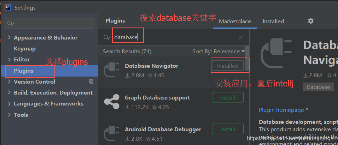Click the Database Navigator plugin icon
Viewport: 338px width, 145px height.
click(112, 70)
